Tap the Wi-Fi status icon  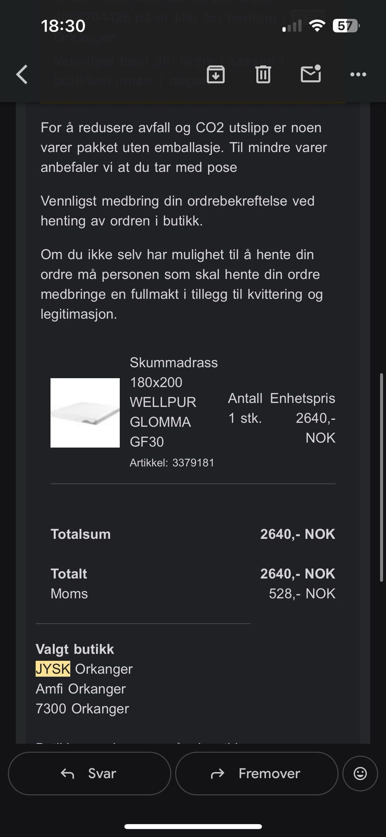click(x=317, y=26)
